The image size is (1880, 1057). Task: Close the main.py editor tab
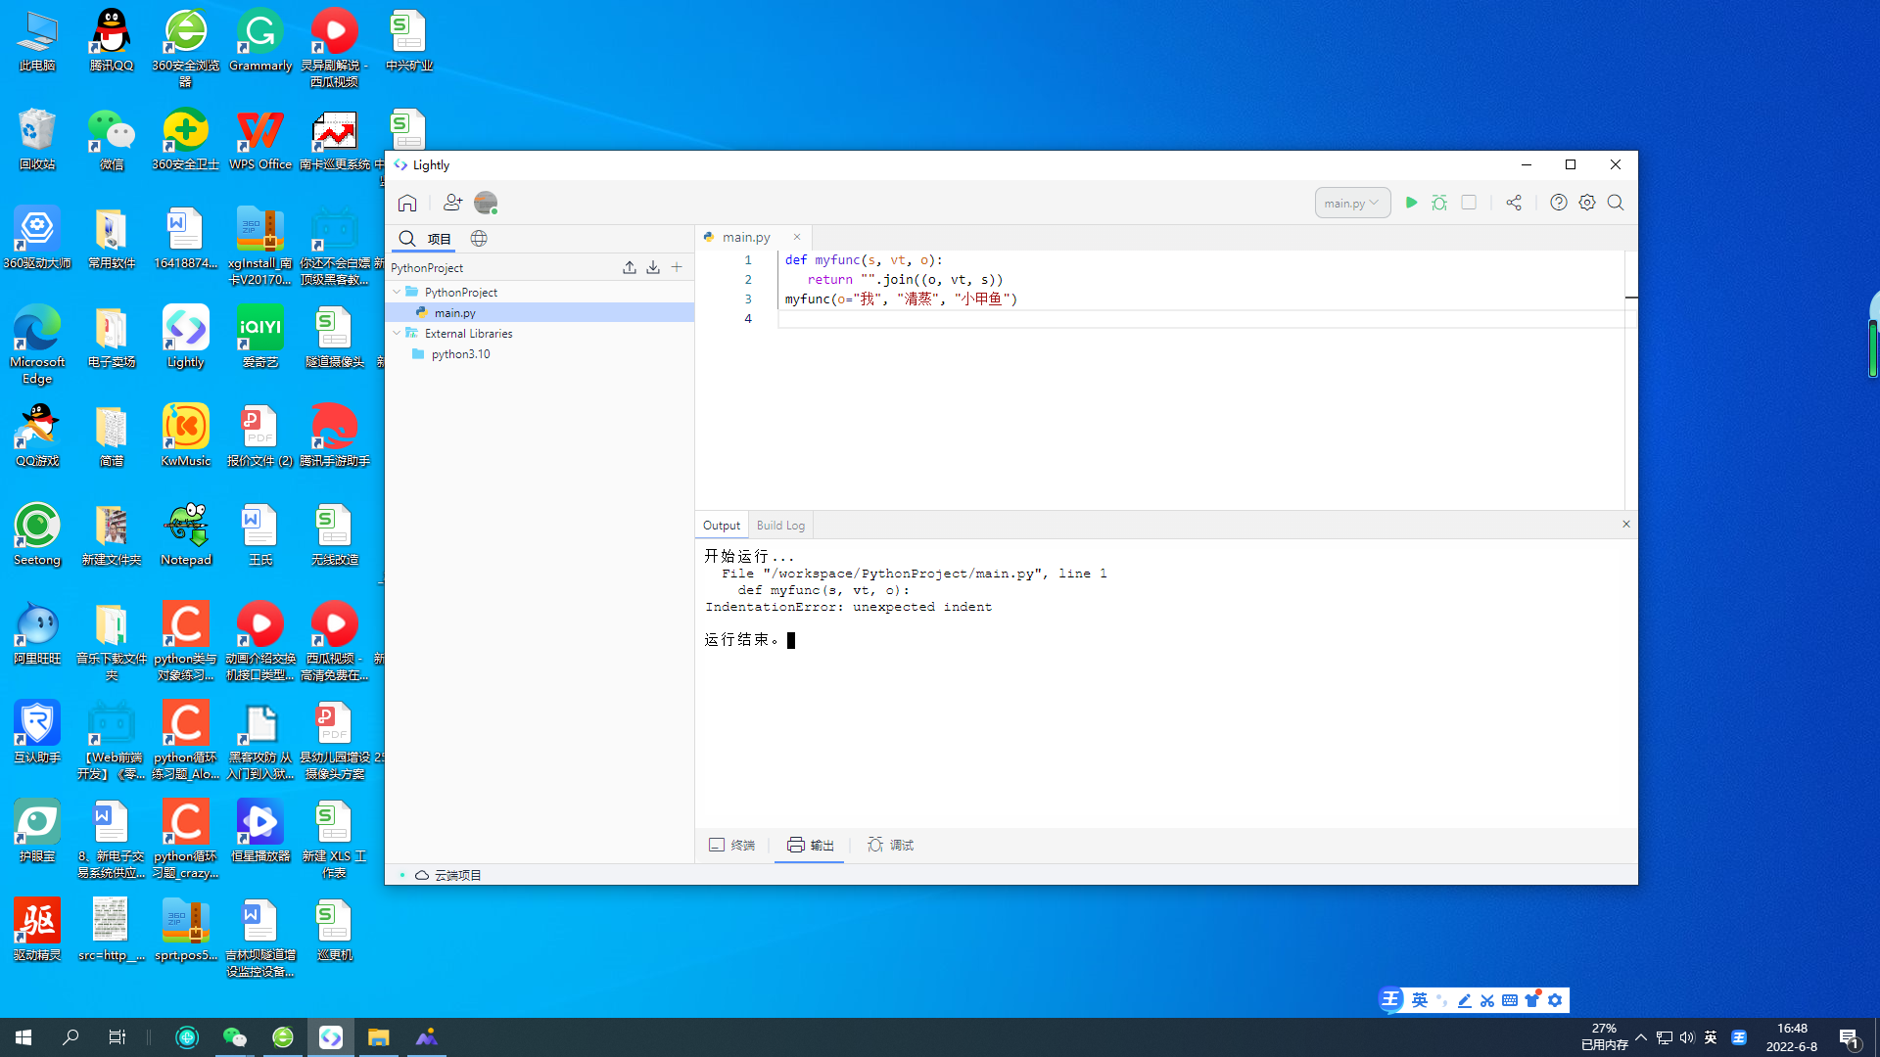(797, 237)
